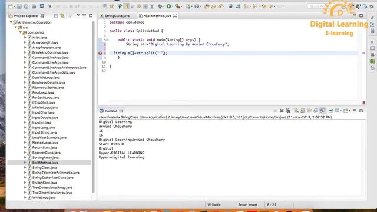Click Remove All Terminated Launches in Console
This screenshot has height=212, width=377.
click(x=288, y=111)
